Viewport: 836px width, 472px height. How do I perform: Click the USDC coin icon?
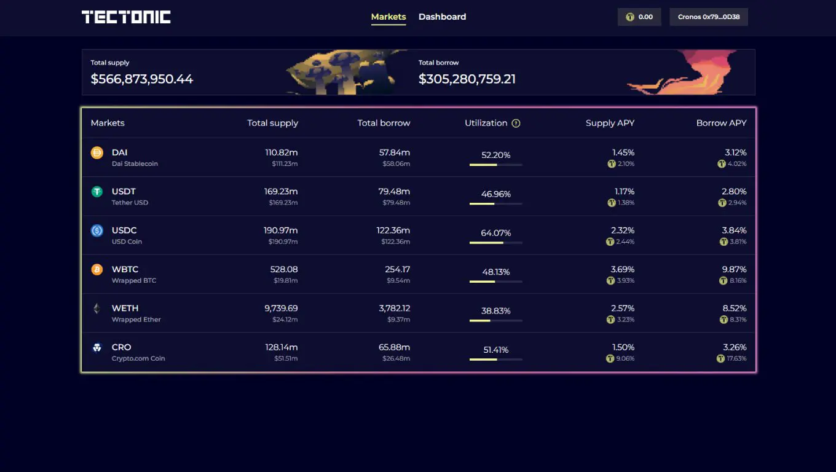(x=97, y=230)
